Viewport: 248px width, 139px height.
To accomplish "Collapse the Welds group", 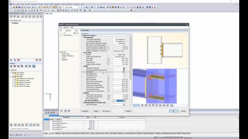I will (84, 93).
